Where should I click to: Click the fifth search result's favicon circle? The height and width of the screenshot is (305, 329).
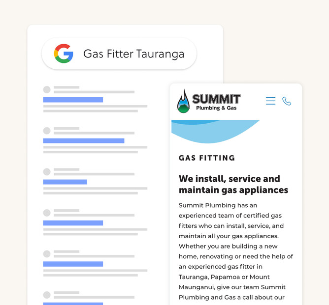click(x=47, y=254)
